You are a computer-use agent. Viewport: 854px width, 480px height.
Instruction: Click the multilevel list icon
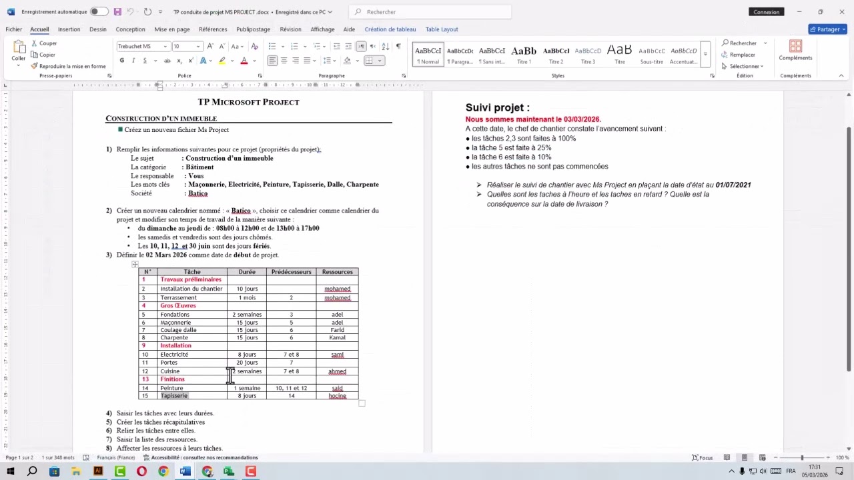tap(316, 47)
